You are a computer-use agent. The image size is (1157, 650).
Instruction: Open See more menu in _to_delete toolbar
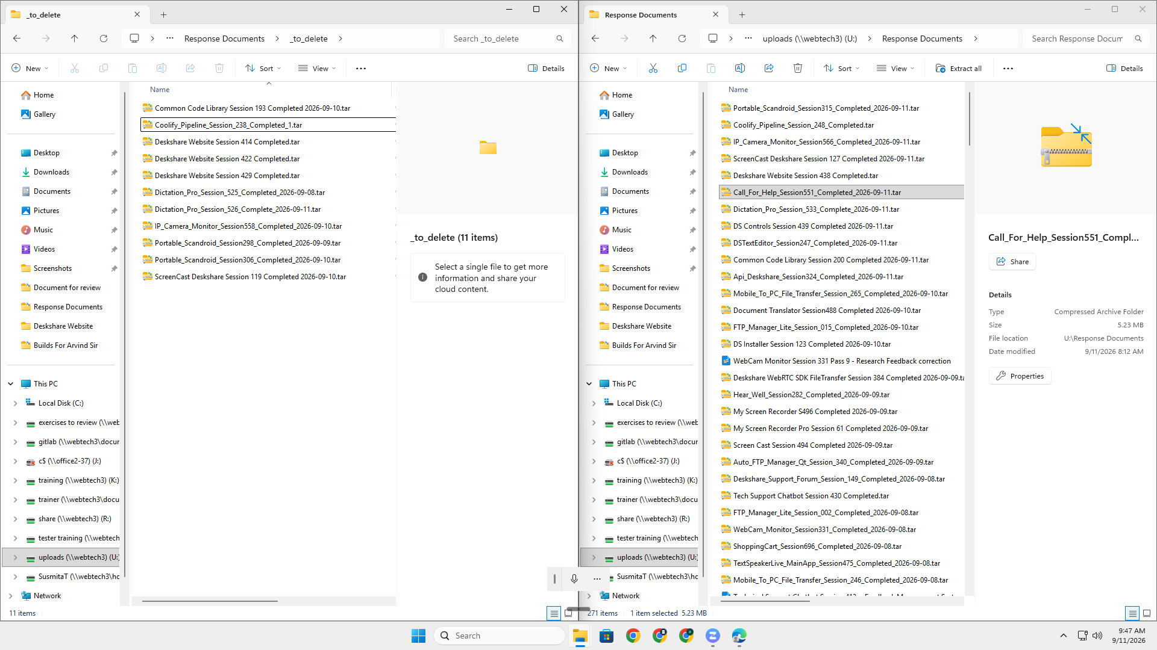360,68
